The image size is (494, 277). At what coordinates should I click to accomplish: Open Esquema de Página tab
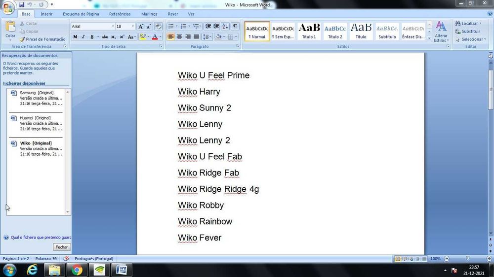click(81, 14)
